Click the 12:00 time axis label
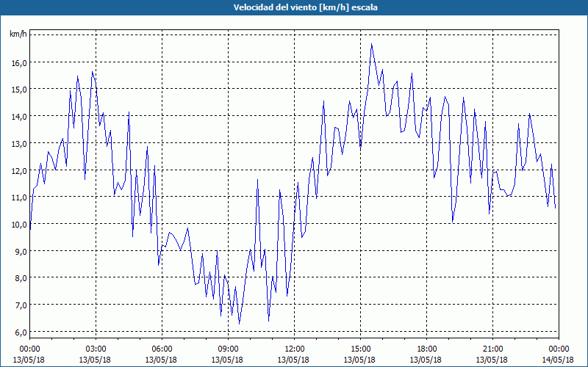 pos(294,349)
